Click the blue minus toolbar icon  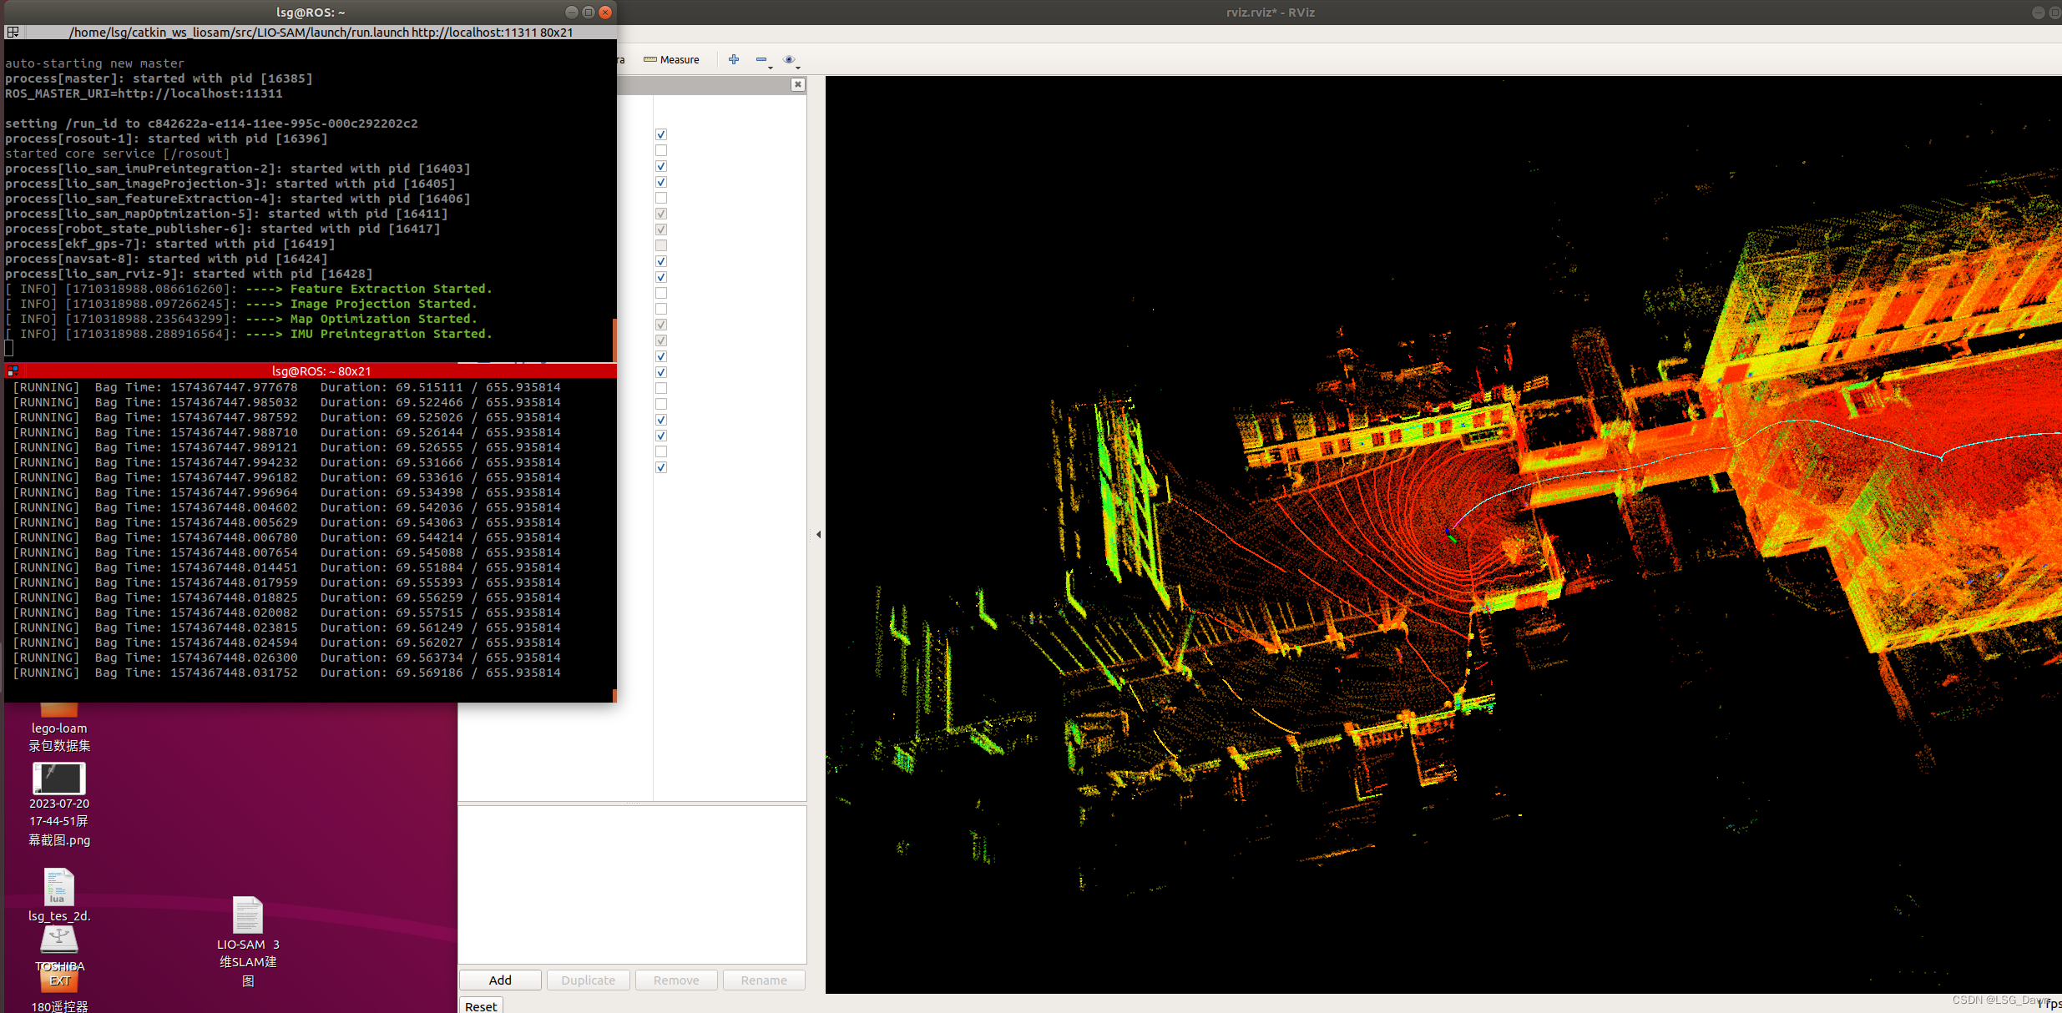[761, 59]
